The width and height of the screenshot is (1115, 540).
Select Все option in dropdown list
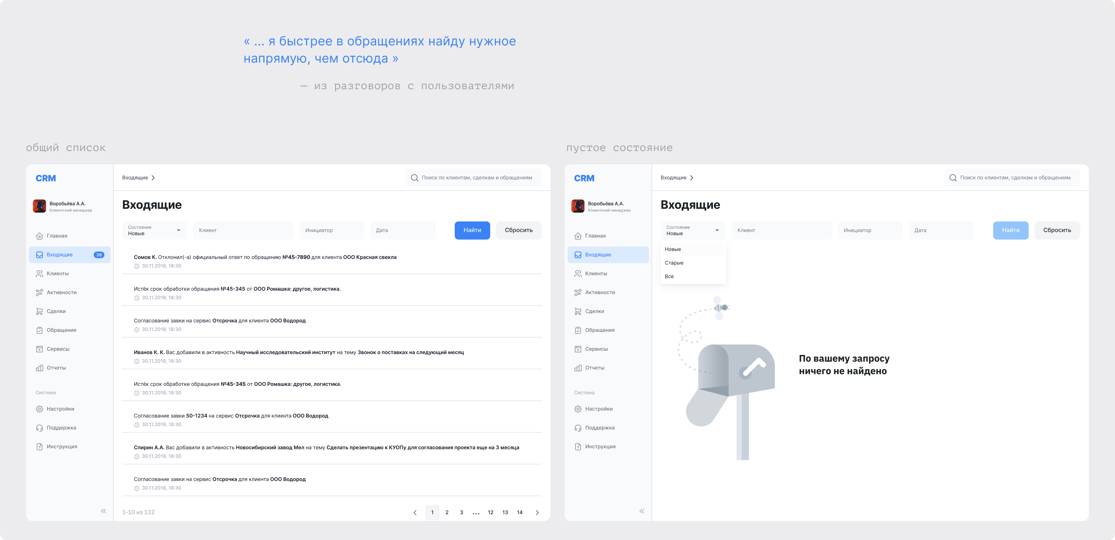pyautogui.click(x=693, y=277)
